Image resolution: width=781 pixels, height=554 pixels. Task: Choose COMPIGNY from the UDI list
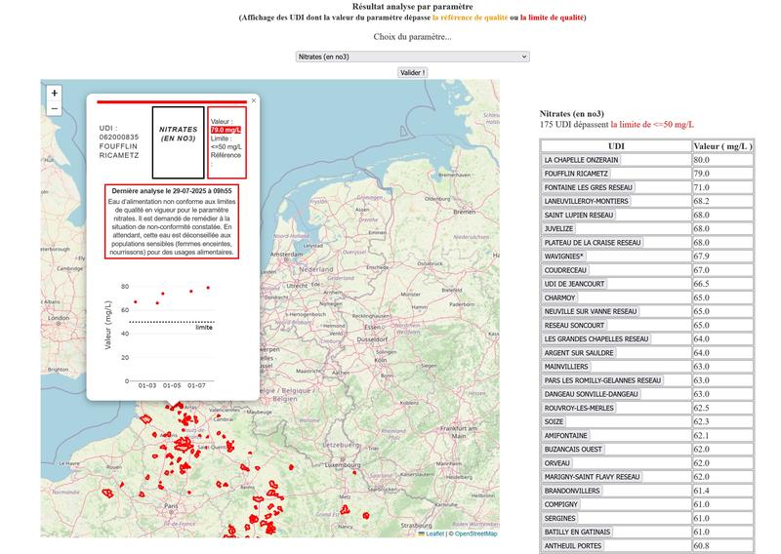click(x=562, y=504)
